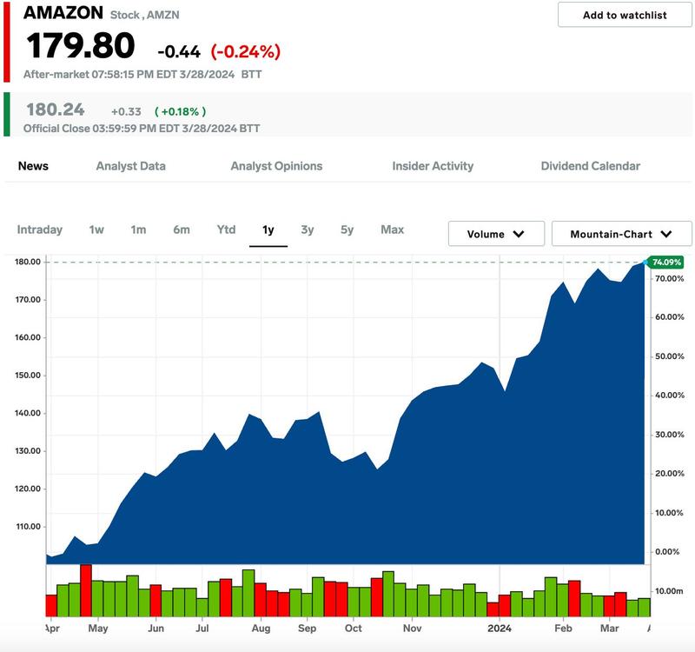Click the 2024 label on the time axis
The image size is (695, 652).
500,629
